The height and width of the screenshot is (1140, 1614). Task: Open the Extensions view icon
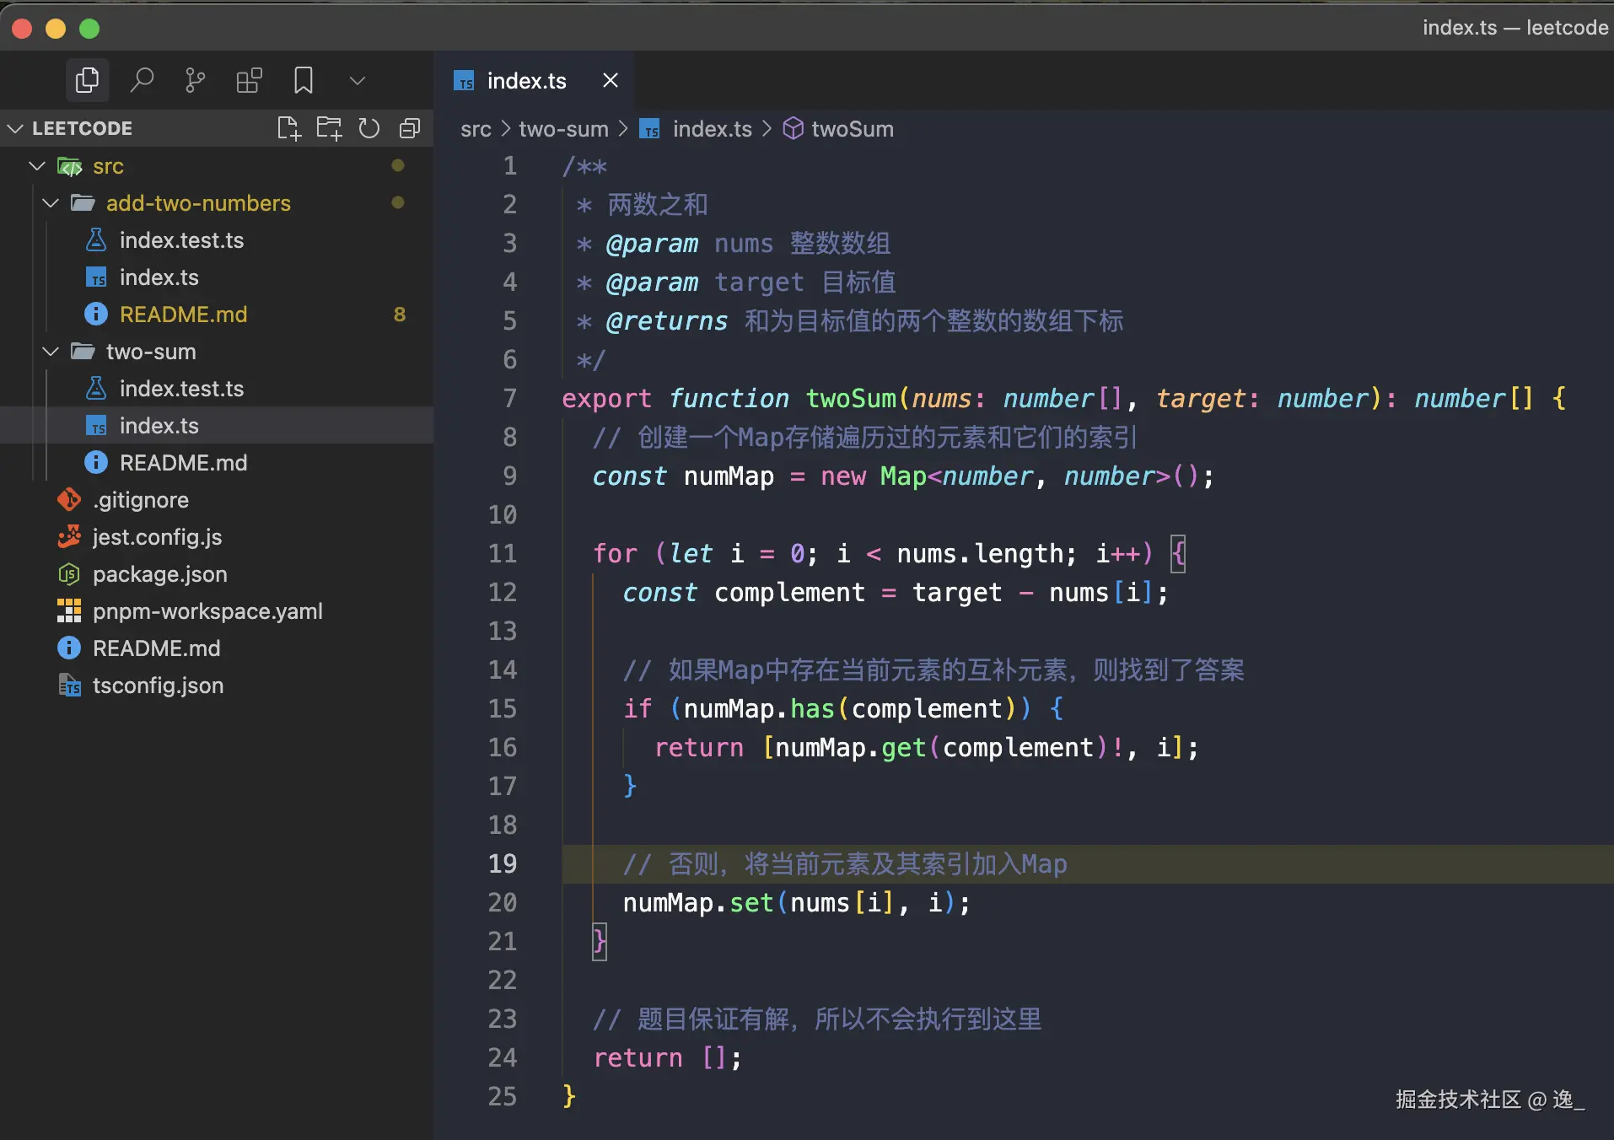coord(249,81)
